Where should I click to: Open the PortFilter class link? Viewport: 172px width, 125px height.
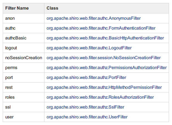click(x=86, y=78)
